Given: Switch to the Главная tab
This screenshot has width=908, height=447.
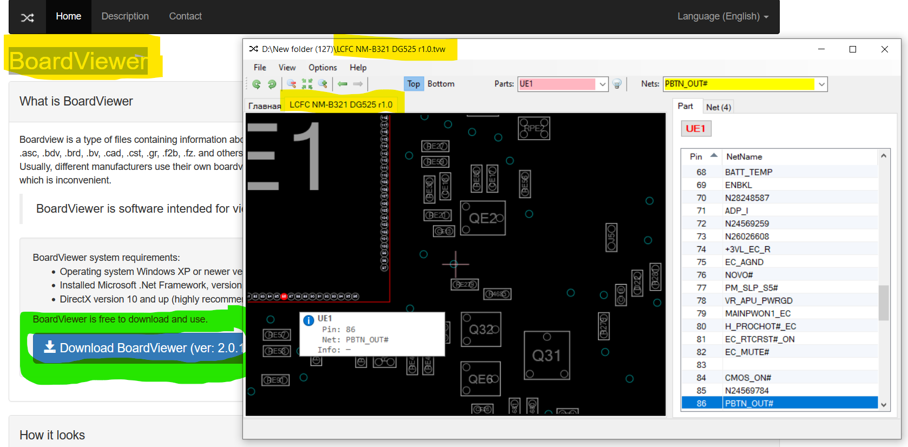Looking at the screenshot, I should click(265, 106).
